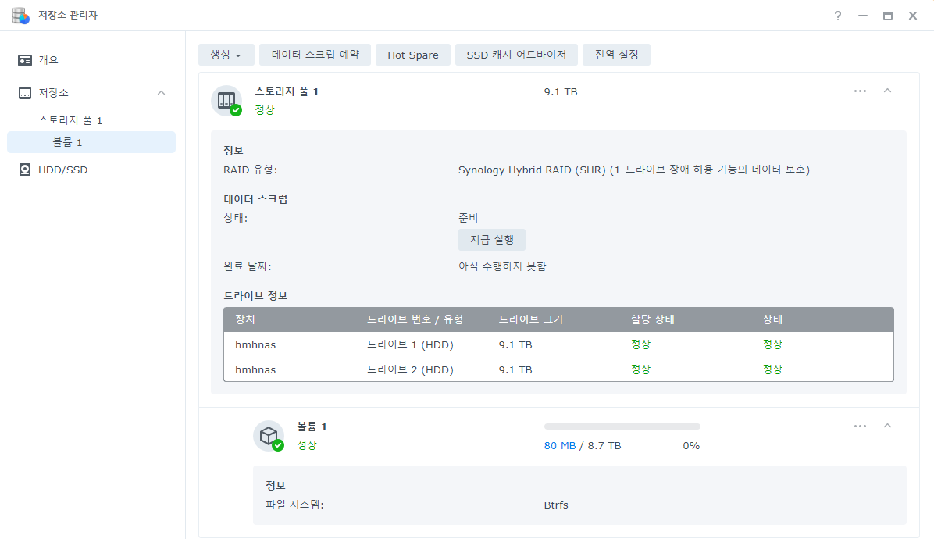Open HDD/SSD in the sidebar

(62, 170)
